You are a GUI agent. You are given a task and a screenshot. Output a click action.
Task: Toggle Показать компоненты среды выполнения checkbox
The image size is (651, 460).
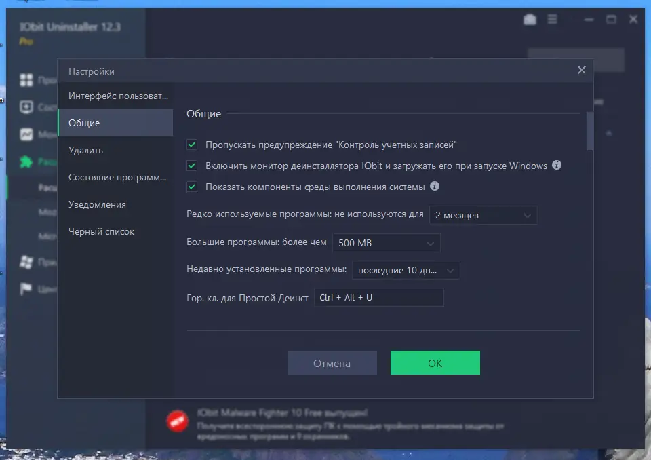(x=192, y=187)
